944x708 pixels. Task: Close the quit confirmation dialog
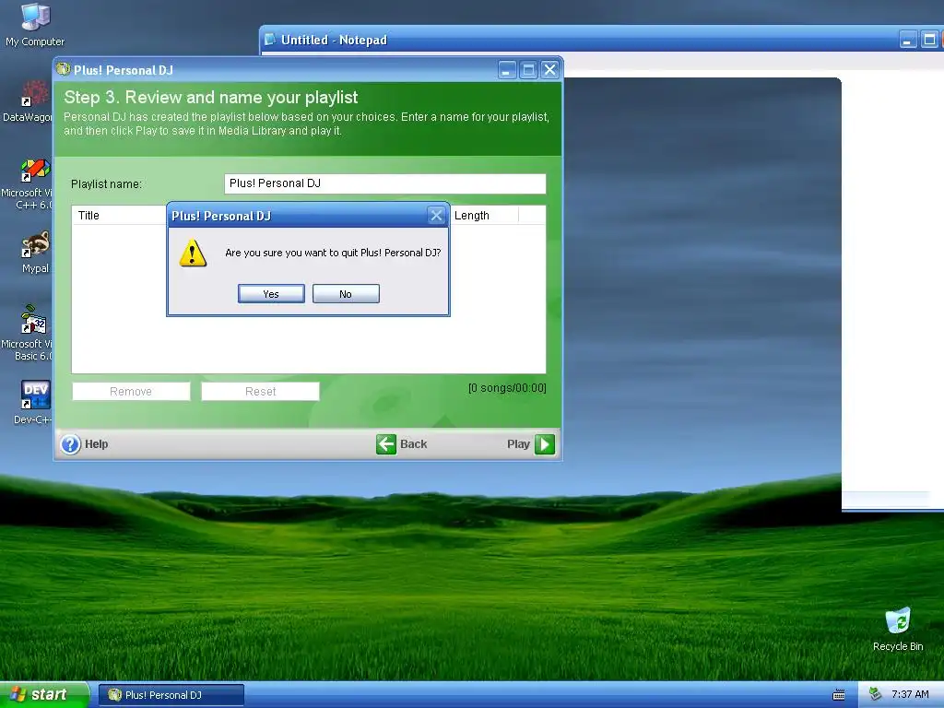point(436,215)
